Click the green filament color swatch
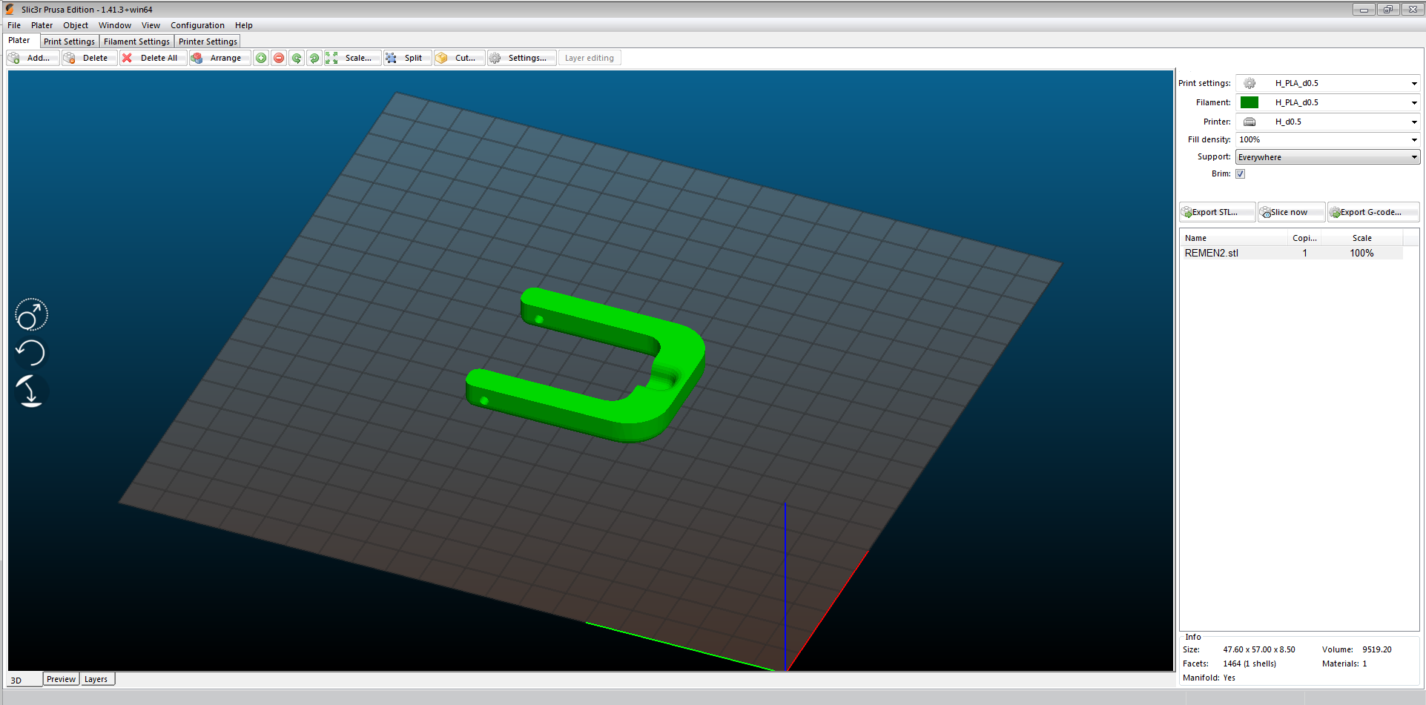 (x=1250, y=102)
